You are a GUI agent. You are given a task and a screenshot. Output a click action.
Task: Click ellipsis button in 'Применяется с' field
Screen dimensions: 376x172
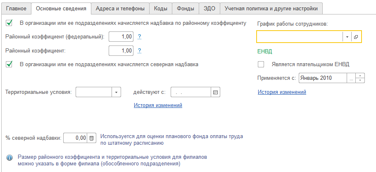(x=351, y=78)
